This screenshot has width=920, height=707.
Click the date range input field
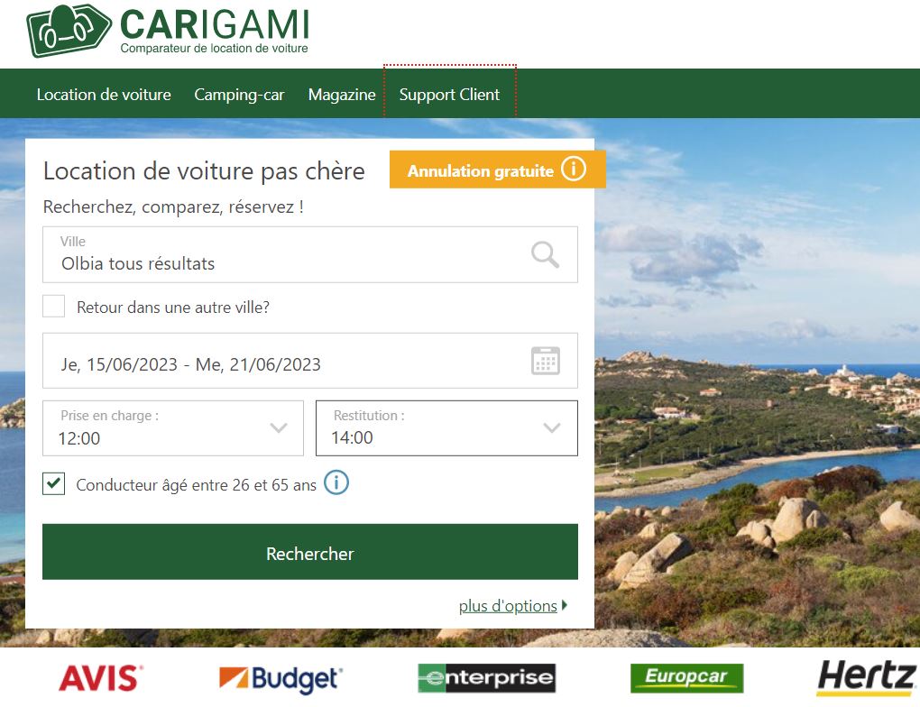click(x=309, y=361)
